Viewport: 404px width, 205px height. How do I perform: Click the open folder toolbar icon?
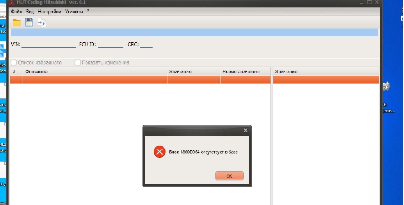(16, 22)
